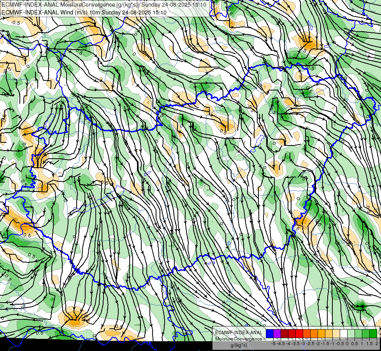Screen dimensions: 381x351
Task: Click 'MoistureConvergence' label inside the legend box
Action: pyautogui.click(x=239, y=339)
